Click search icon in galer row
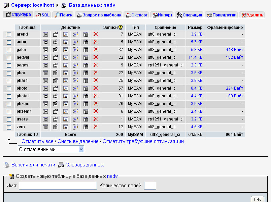Viewport: 271px width, 202px height. point(66,50)
